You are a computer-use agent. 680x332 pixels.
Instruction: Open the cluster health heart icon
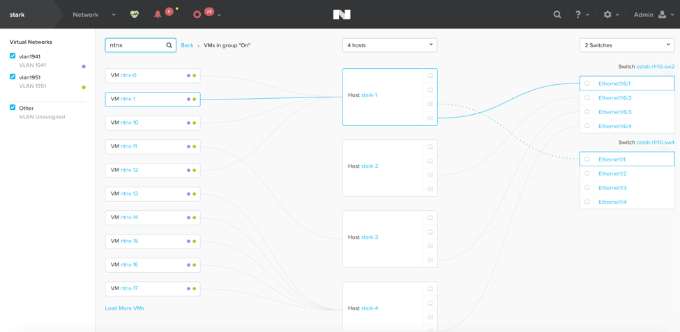(x=135, y=15)
